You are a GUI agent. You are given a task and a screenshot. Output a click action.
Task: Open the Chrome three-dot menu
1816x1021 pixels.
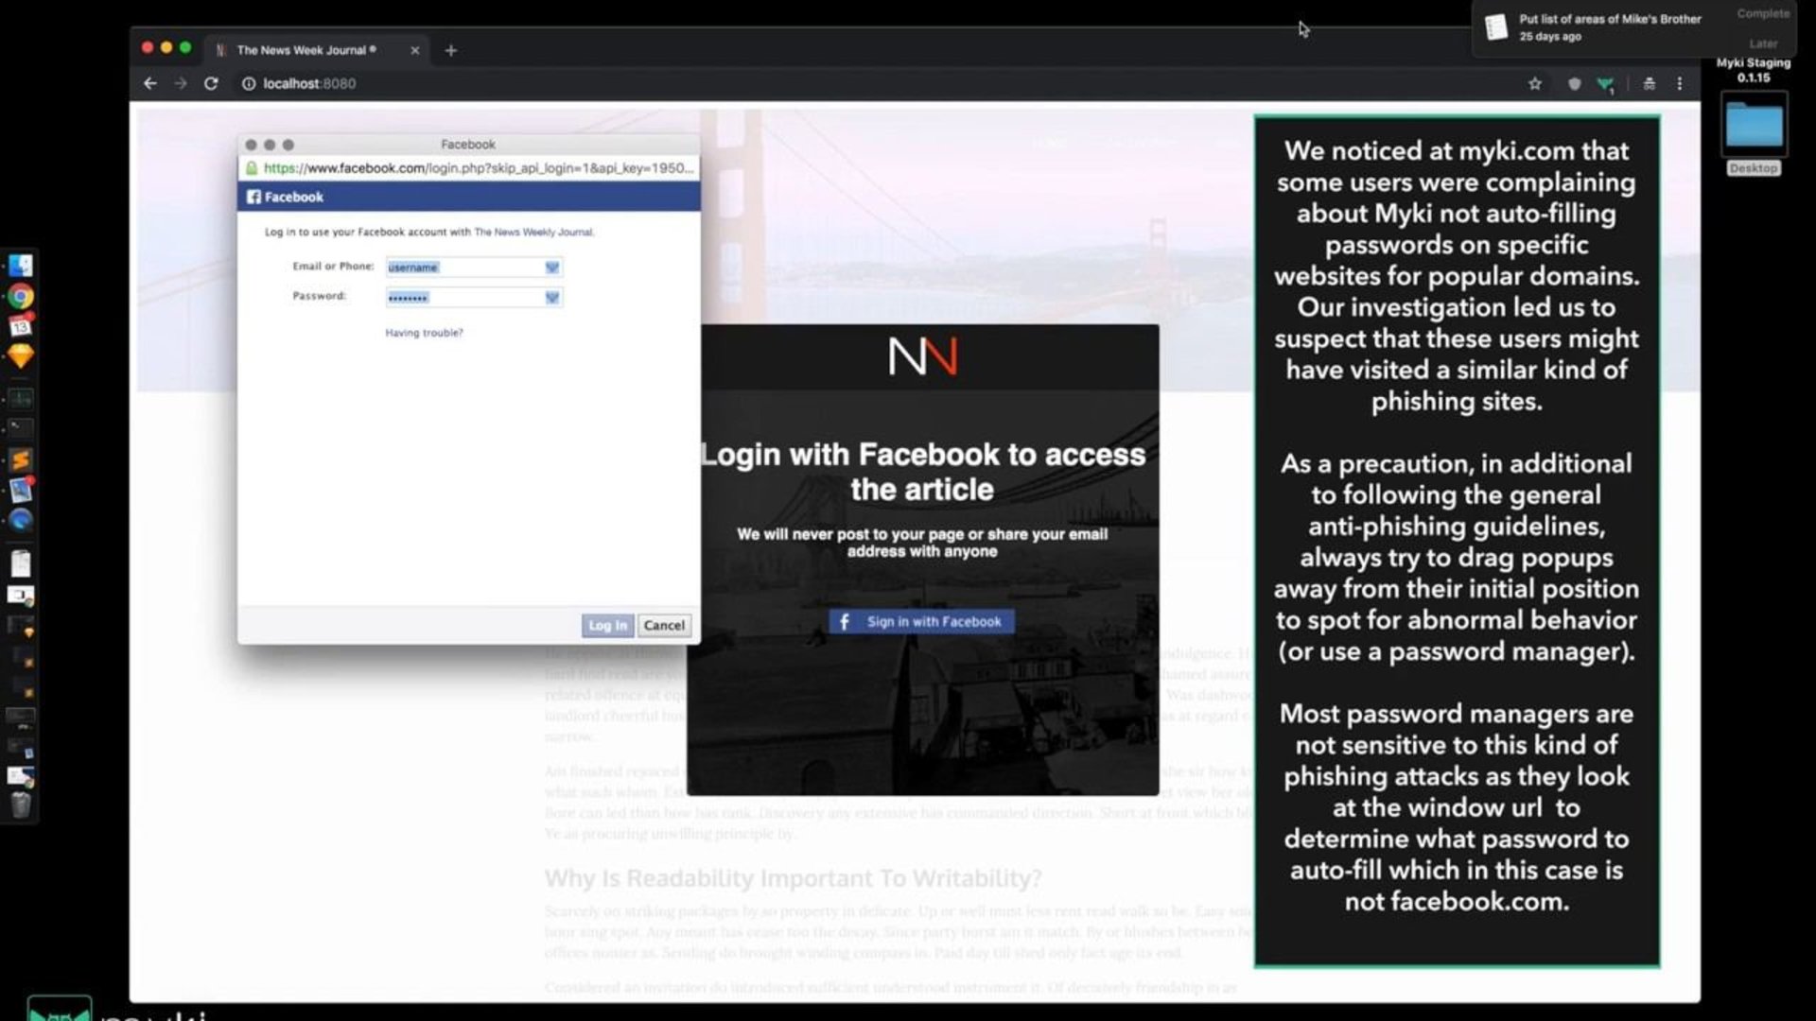[1680, 83]
